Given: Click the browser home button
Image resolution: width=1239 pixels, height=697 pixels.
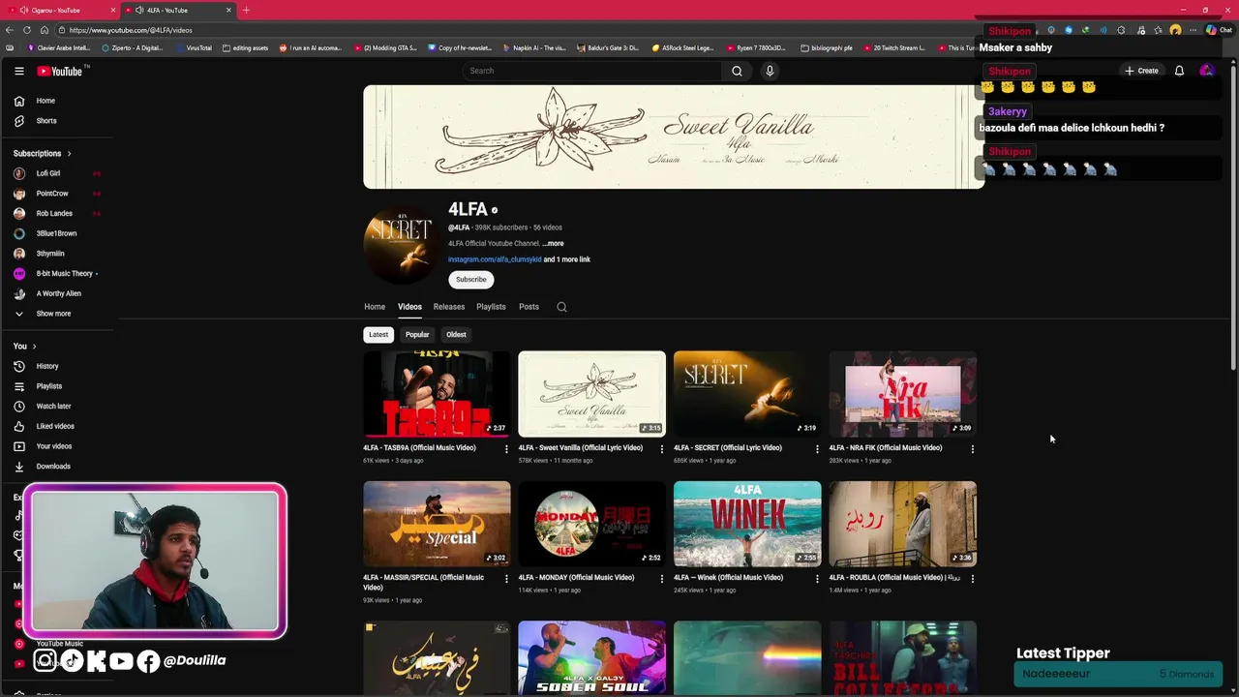Looking at the screenshot, I should point(45,30).
